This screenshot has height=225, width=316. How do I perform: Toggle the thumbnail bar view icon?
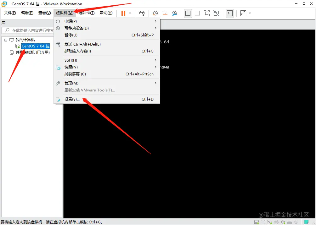197,13
